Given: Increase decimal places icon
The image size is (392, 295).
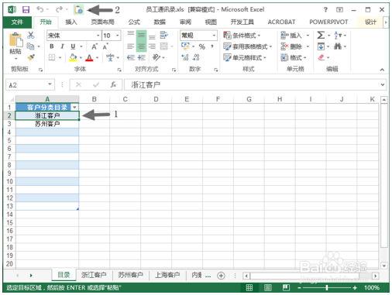Looking at the screenshot, I should pos(185,57).
